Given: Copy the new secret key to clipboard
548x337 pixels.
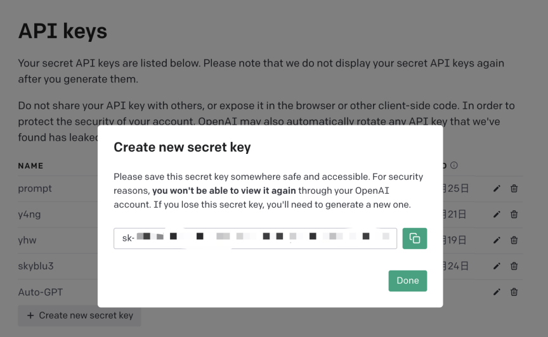Looking at the screenshot, I should pos(415,238).
